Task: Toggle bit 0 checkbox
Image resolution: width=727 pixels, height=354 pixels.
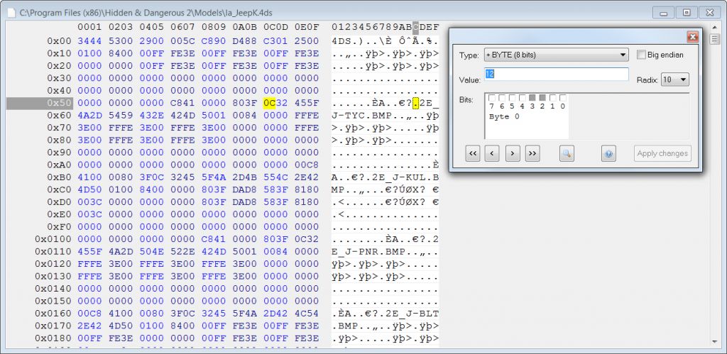Action: [x=563, y=98]
